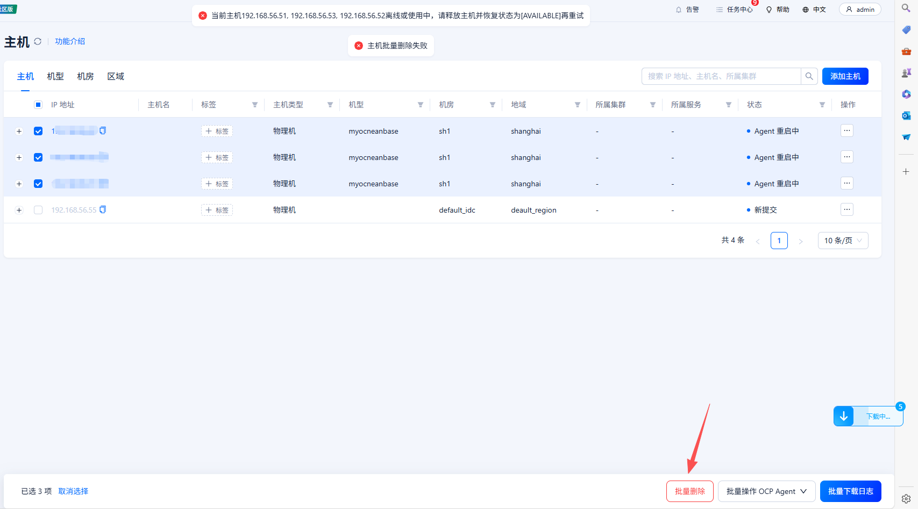Click the host search input field
918x509 pixels.
tap(721, 76)
